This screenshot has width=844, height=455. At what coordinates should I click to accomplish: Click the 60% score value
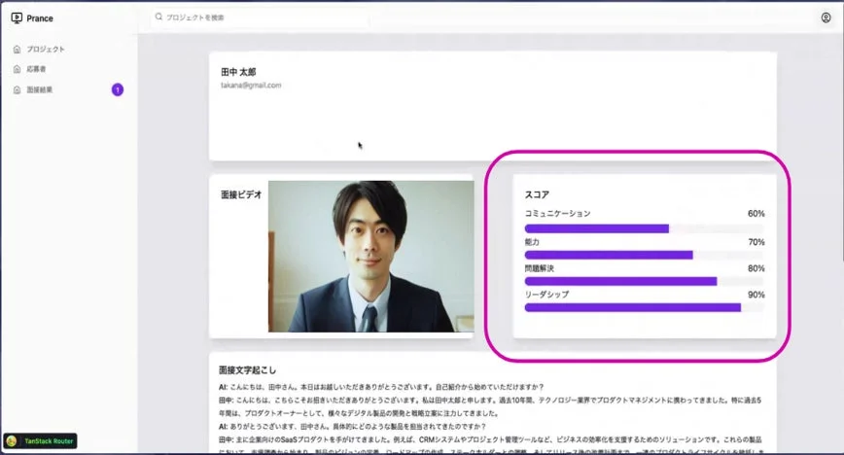(756, 214)
